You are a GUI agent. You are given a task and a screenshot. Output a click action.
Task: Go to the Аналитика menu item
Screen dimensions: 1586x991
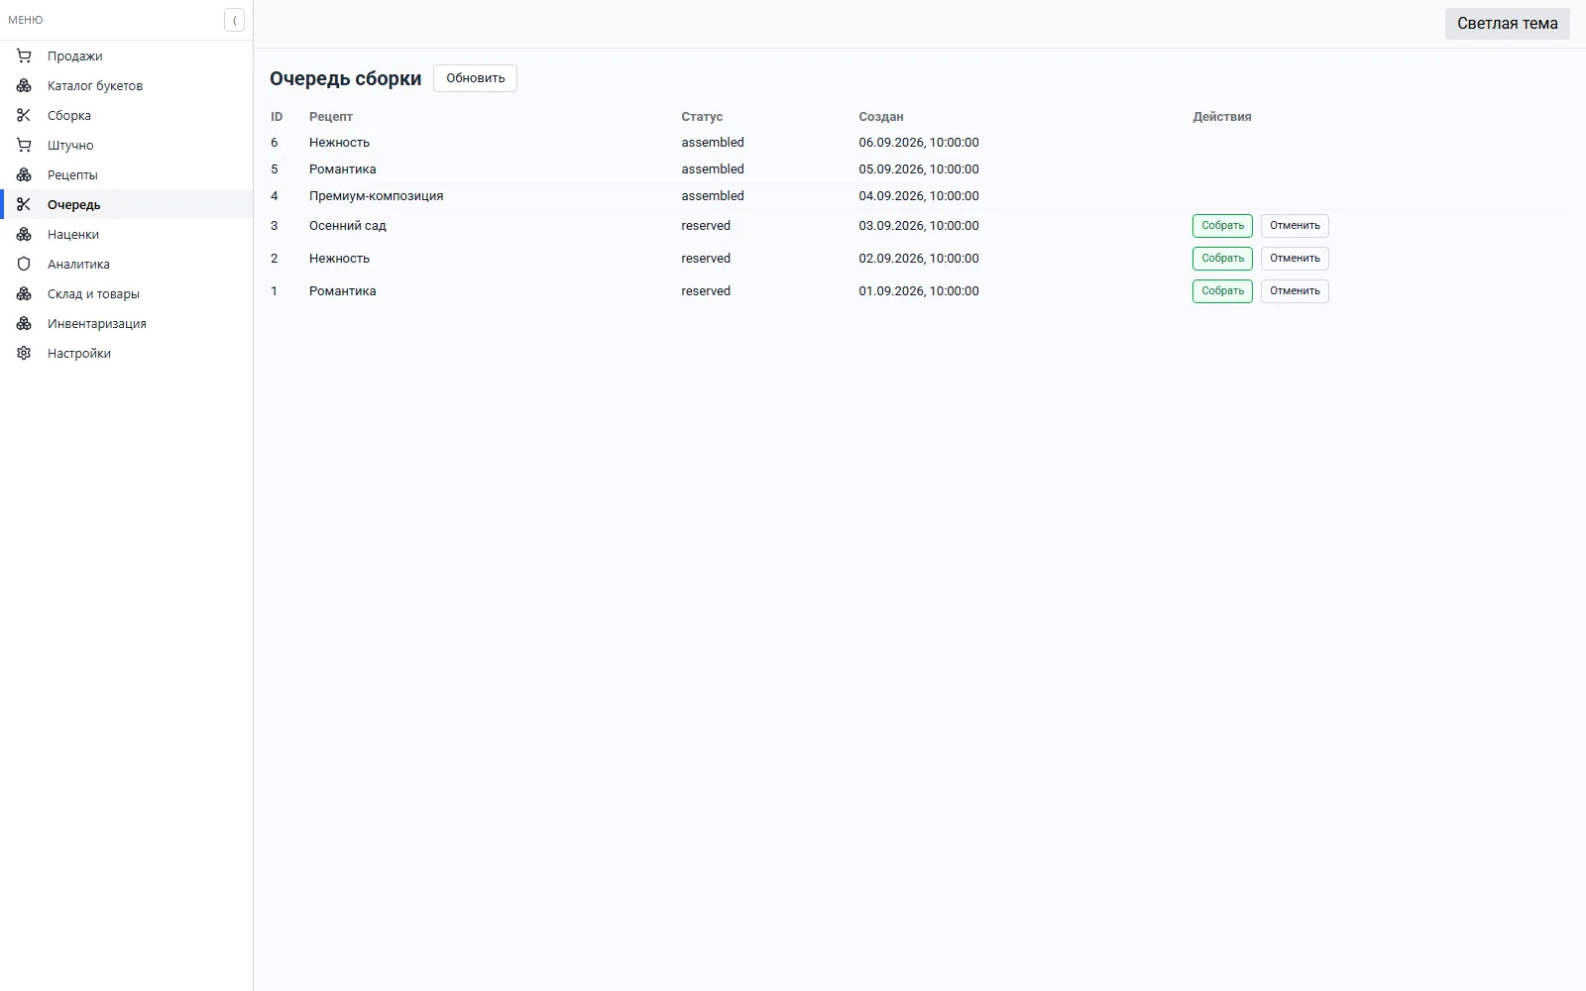click(x=127, y=265)
